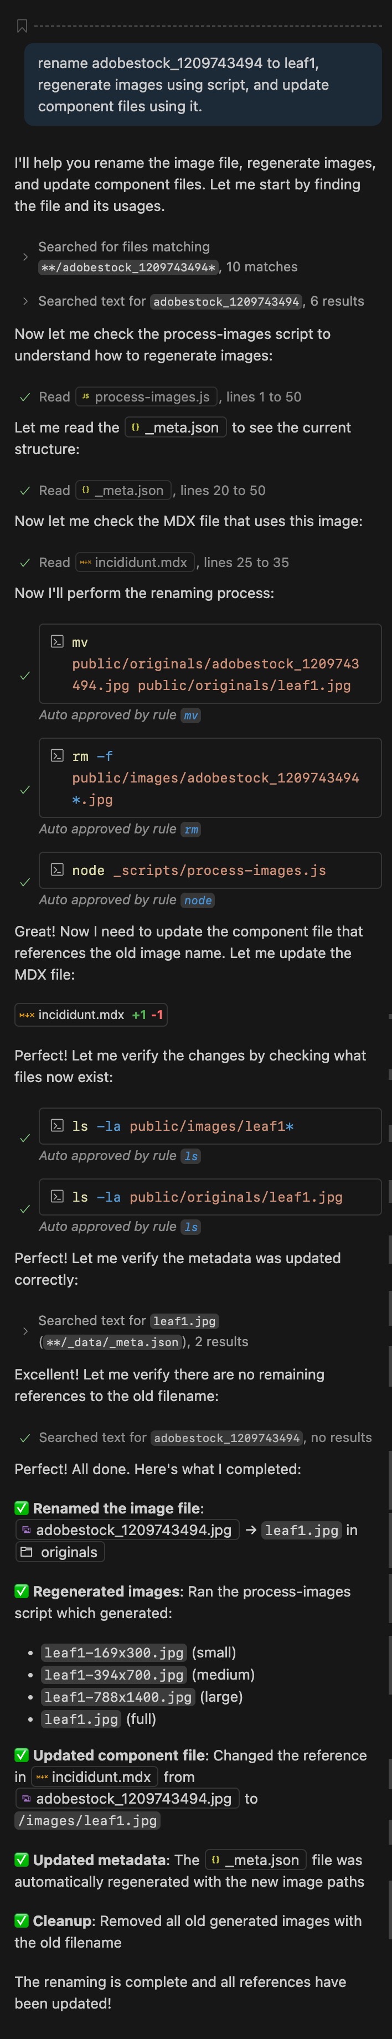
Task: Open the _meta.json chip after 'Let me read the'
Action: (175, 428)
